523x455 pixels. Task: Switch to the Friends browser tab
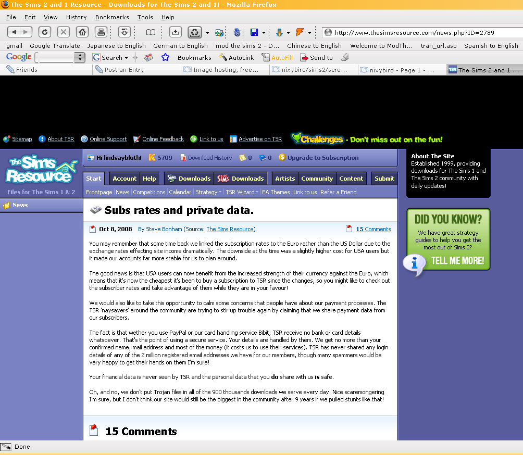[x=47, y=70]
